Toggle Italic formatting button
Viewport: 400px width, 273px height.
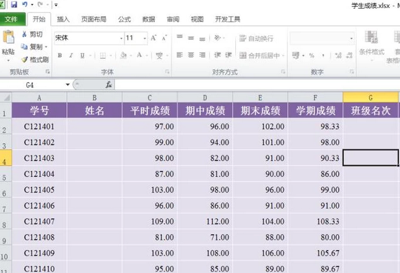[71, 55]
